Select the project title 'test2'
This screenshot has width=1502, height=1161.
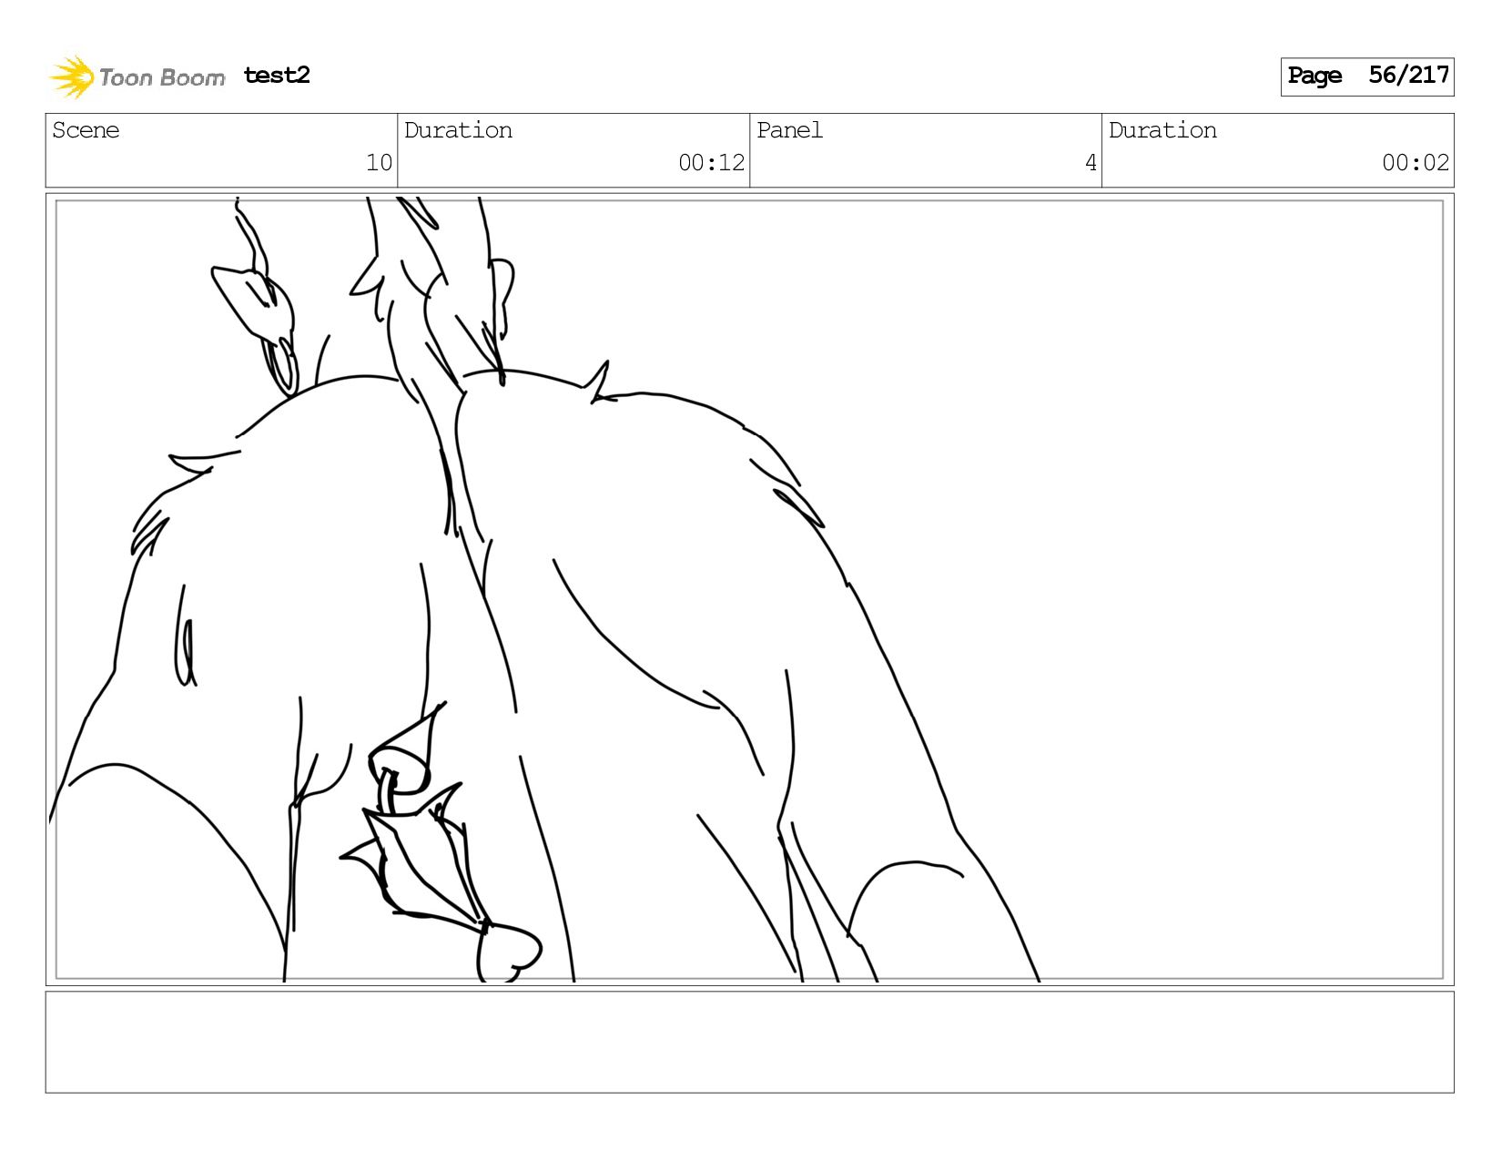point(277,75)
